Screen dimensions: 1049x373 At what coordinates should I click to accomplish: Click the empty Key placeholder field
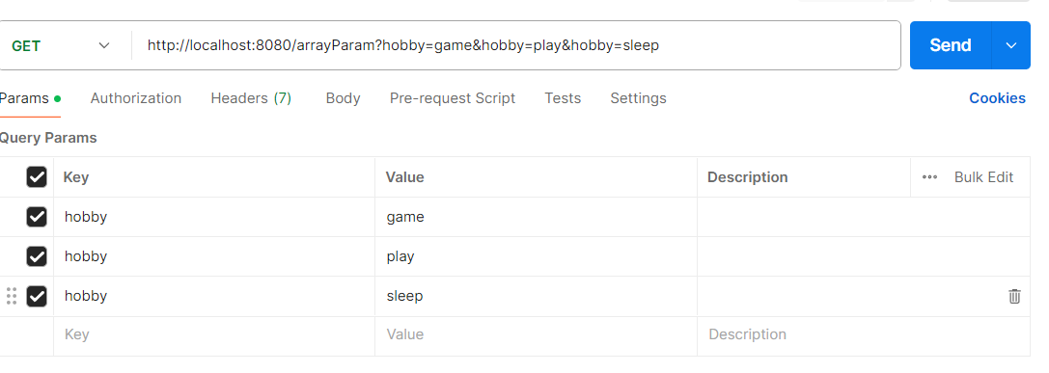tap(214, 334)
